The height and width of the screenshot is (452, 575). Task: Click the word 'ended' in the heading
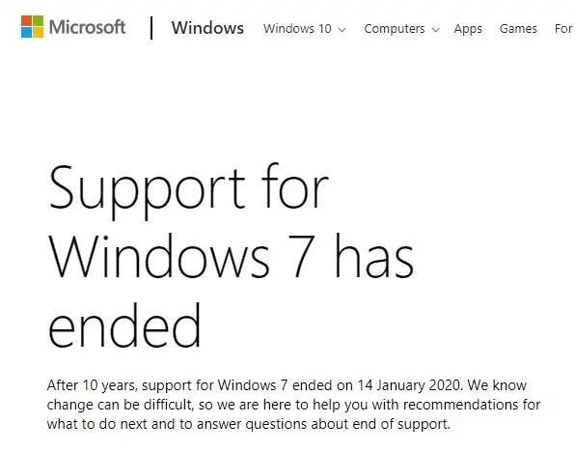point(124,325)
